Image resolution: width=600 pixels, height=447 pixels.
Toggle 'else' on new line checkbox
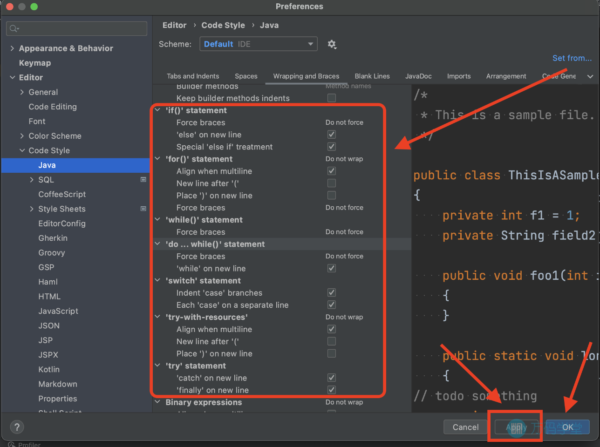(332, 135)
